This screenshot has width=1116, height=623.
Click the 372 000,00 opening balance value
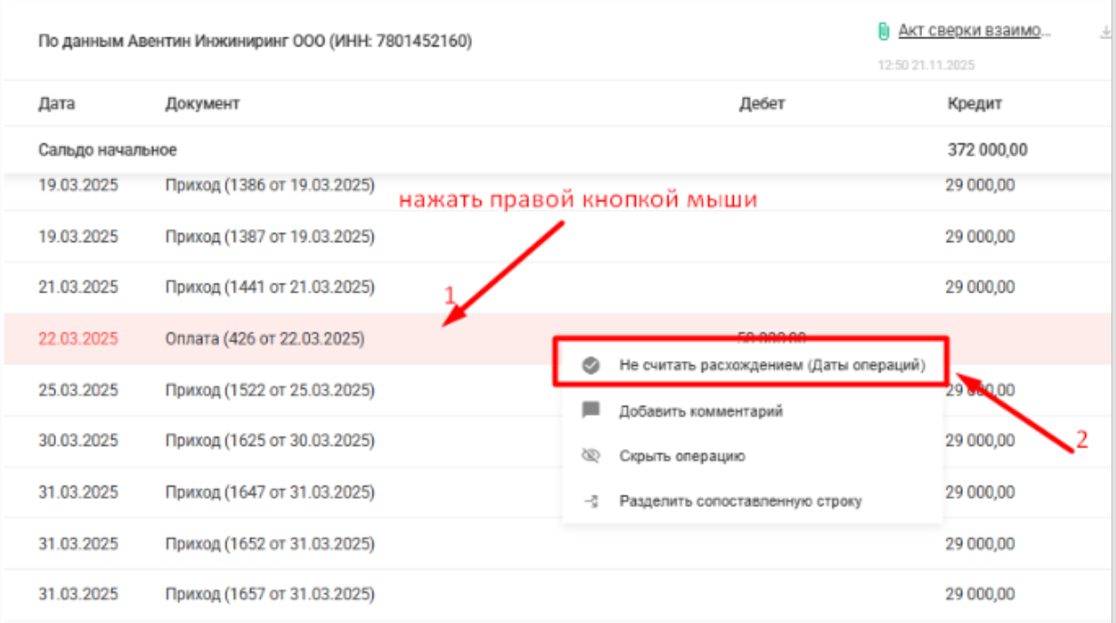[987, 149]
